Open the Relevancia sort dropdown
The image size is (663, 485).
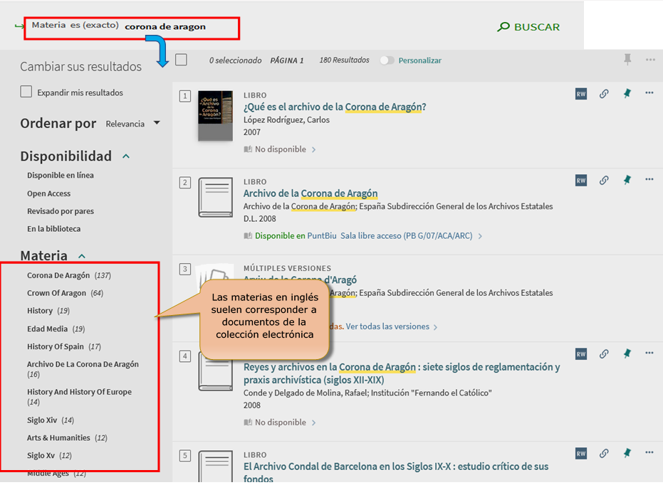click(132, 124)
